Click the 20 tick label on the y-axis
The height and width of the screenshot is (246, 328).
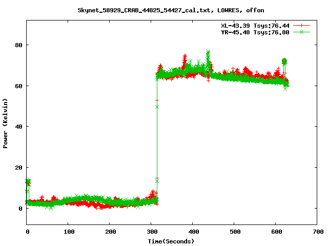(18, 168)
